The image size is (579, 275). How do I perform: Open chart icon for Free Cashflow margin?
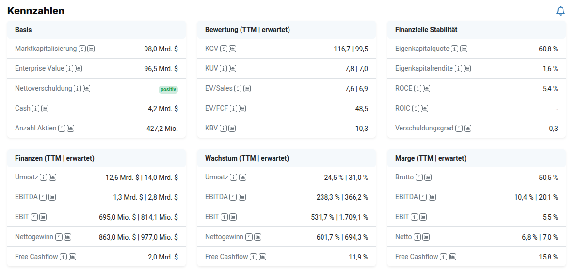452,257
